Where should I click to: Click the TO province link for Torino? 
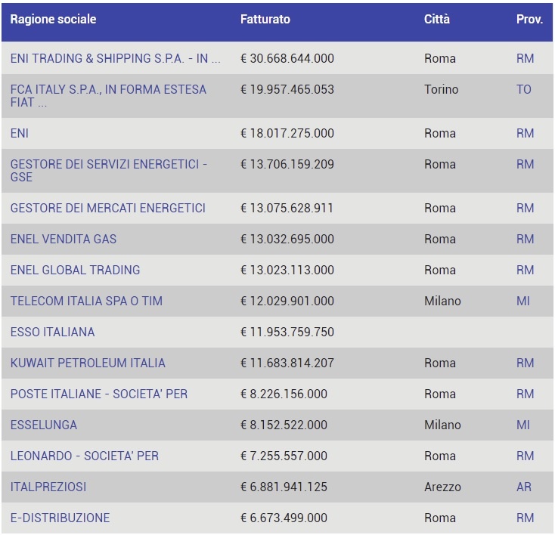click(523, 89)
